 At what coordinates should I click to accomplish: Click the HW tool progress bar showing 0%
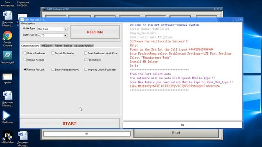click(183, 125)
